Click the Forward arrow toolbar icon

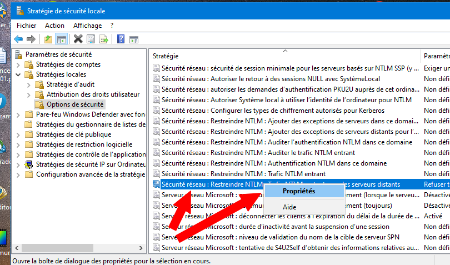[31, 39]
